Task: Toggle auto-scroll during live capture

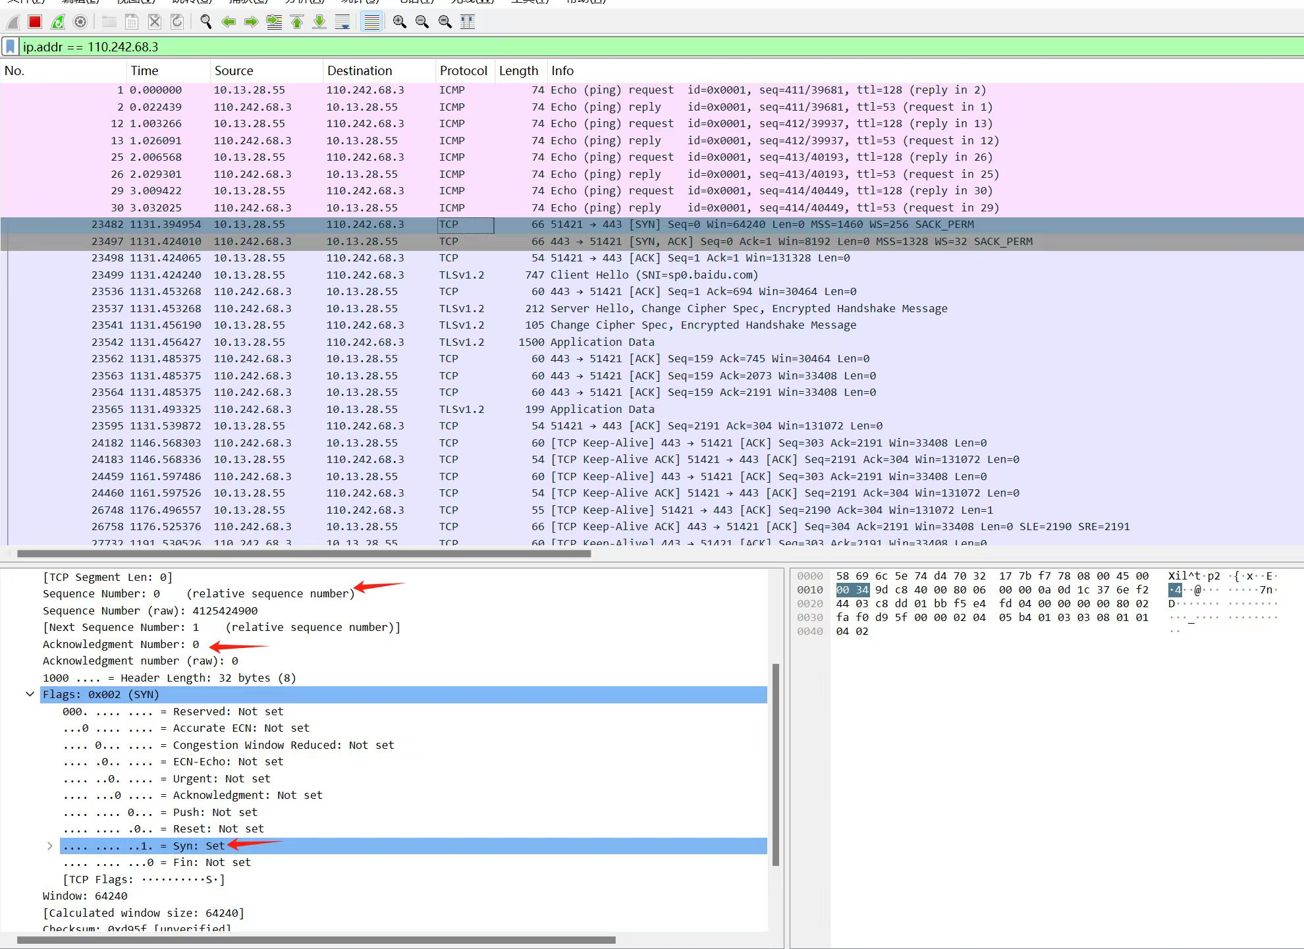Action: pyautogui.click(x=342, y=22)
